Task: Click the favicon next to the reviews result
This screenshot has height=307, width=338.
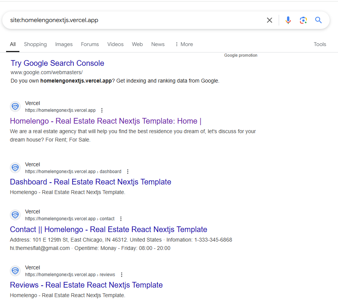Action: [15, 271]
